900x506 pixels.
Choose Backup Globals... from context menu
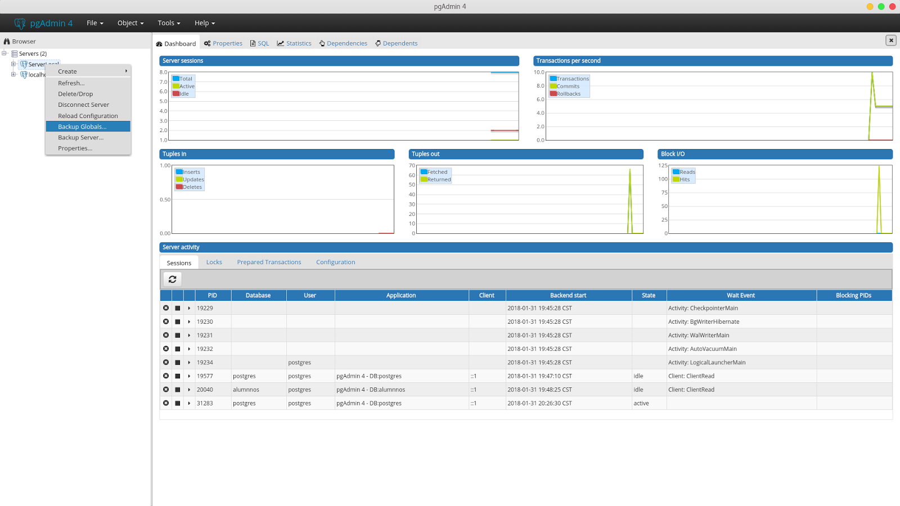88,126
